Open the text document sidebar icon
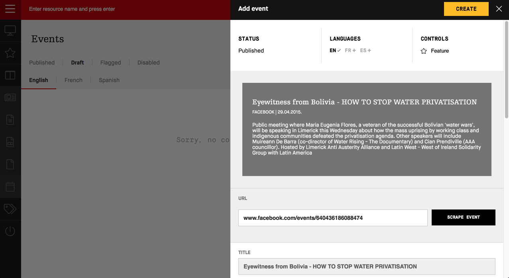Viewport: 509px width, 278px height. (x=10, y=119)
